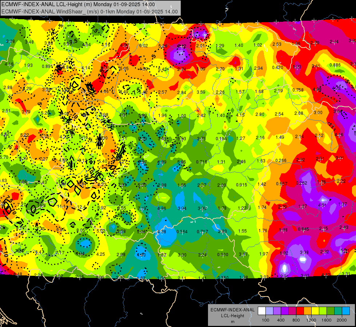Viewport: 356px width, 327px height.
Task: Select the orange legend swatch
Action: tap(308, 311)
